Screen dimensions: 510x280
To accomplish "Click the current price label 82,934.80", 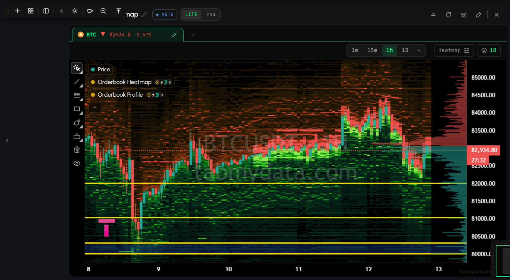I will tap(484, 150).
